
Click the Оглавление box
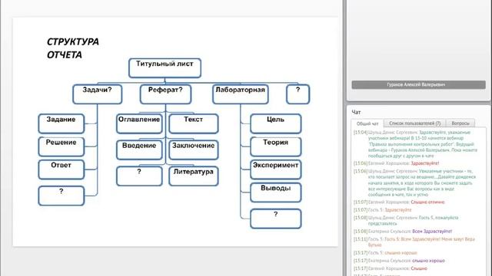tap(139, 123)
